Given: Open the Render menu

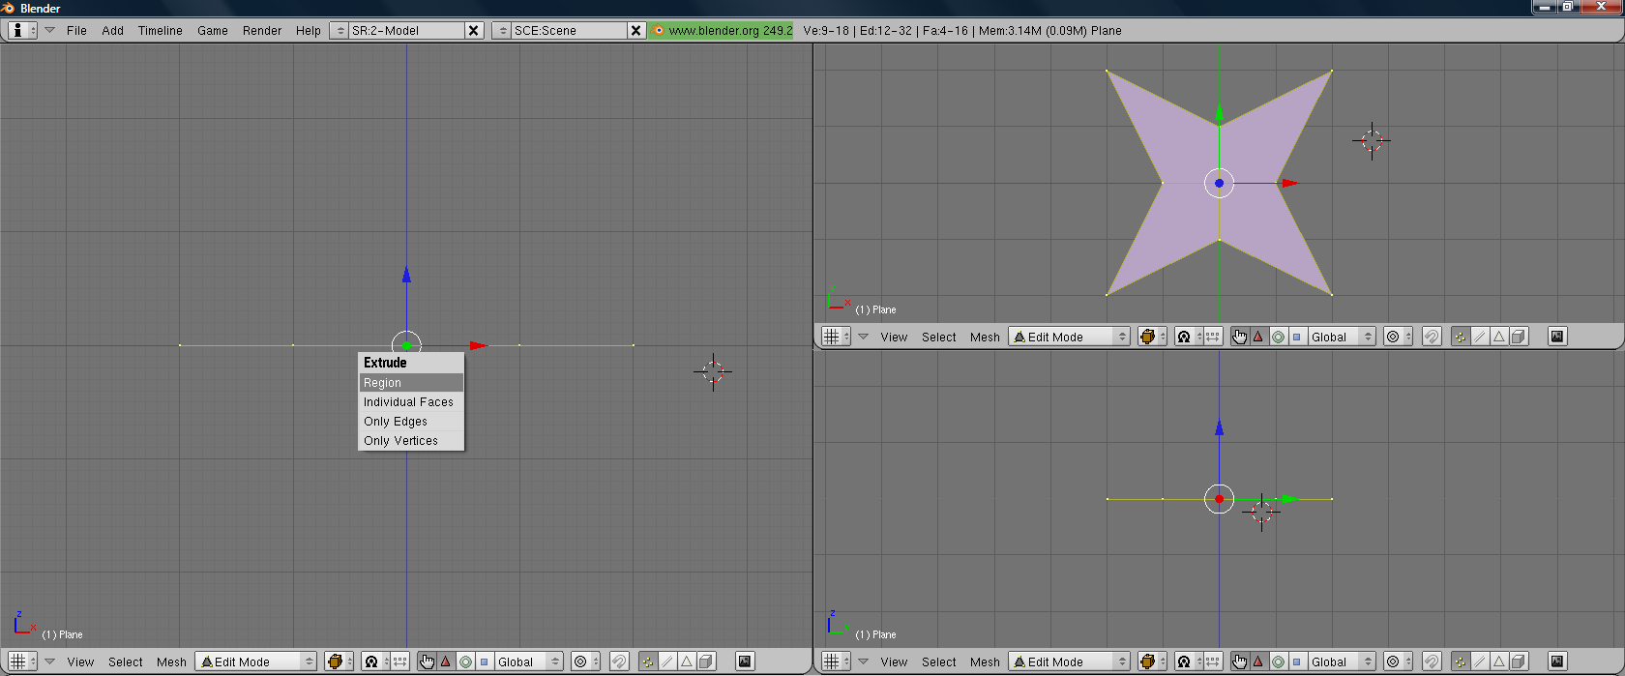Looking at the screenshot, I should pyautogui.click(x=262, y=31).
